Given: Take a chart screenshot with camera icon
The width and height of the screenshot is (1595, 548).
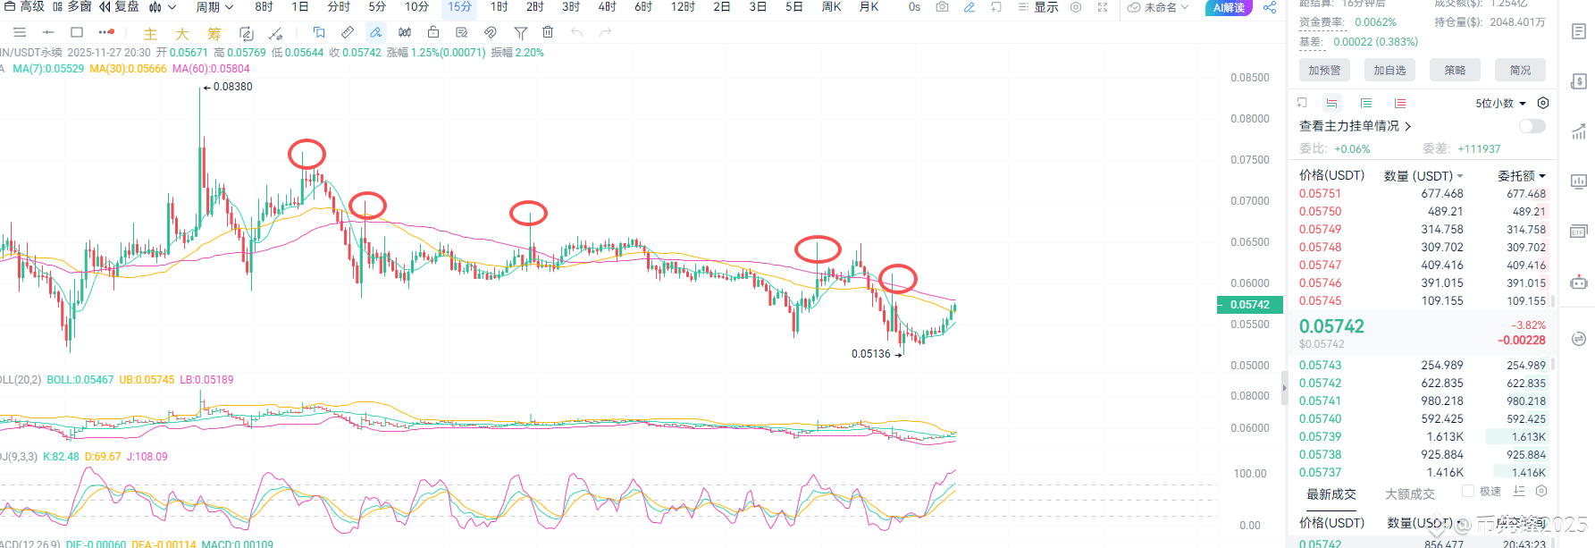Looking at the screenshot, I should pos(942,7).
